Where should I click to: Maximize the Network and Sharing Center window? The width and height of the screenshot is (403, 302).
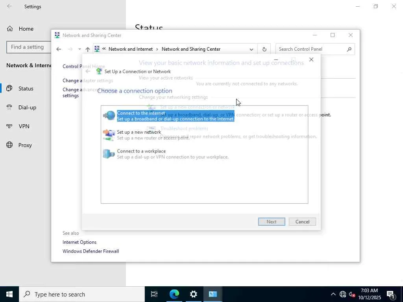click(x=333, y=35)
